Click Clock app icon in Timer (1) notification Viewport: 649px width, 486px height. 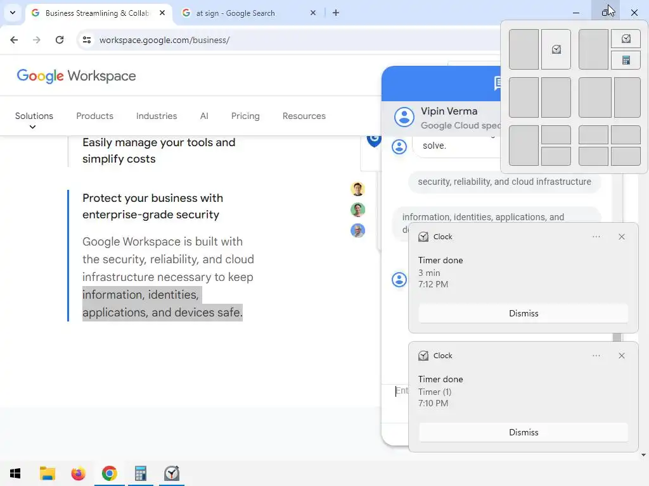click(x=423, y=356)
